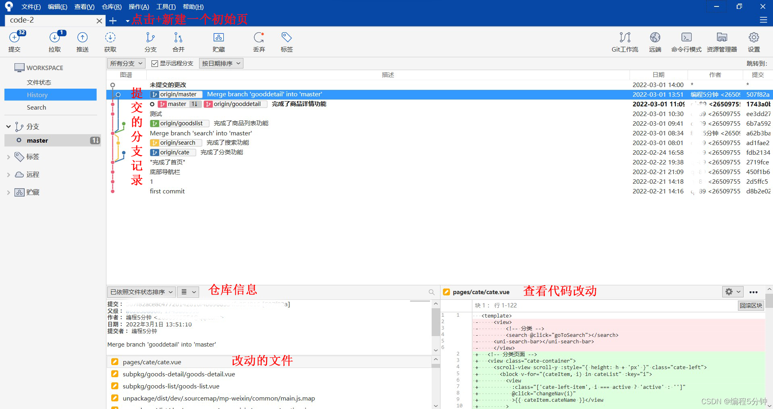Open 设置 (Settings) gear
This screenshot has width=773, height=409.
click(x=754, y=41)
